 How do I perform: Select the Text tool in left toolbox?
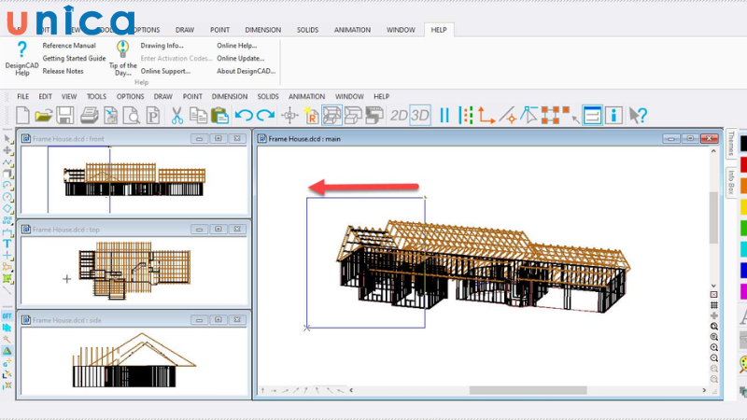[x=7, y=243]
